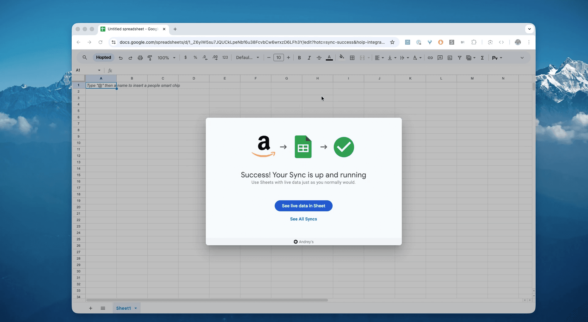Click the Insert comment icon

pyautogui.click(x=440, y=58)
